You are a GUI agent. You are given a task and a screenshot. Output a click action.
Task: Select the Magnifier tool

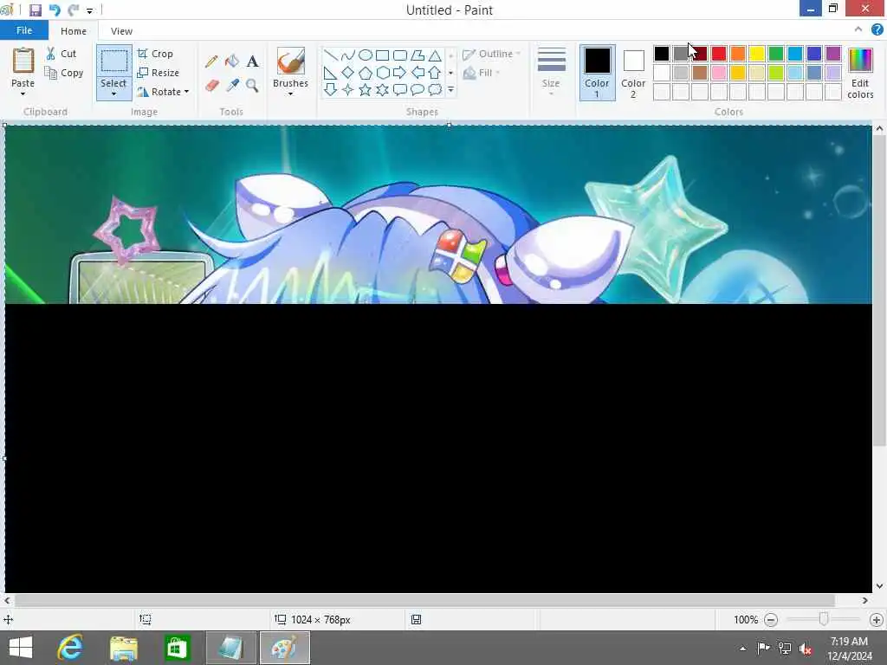(x=252, y=86)
